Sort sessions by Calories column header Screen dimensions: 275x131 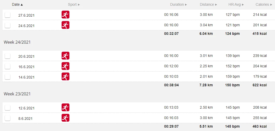(x=264, y=5)
